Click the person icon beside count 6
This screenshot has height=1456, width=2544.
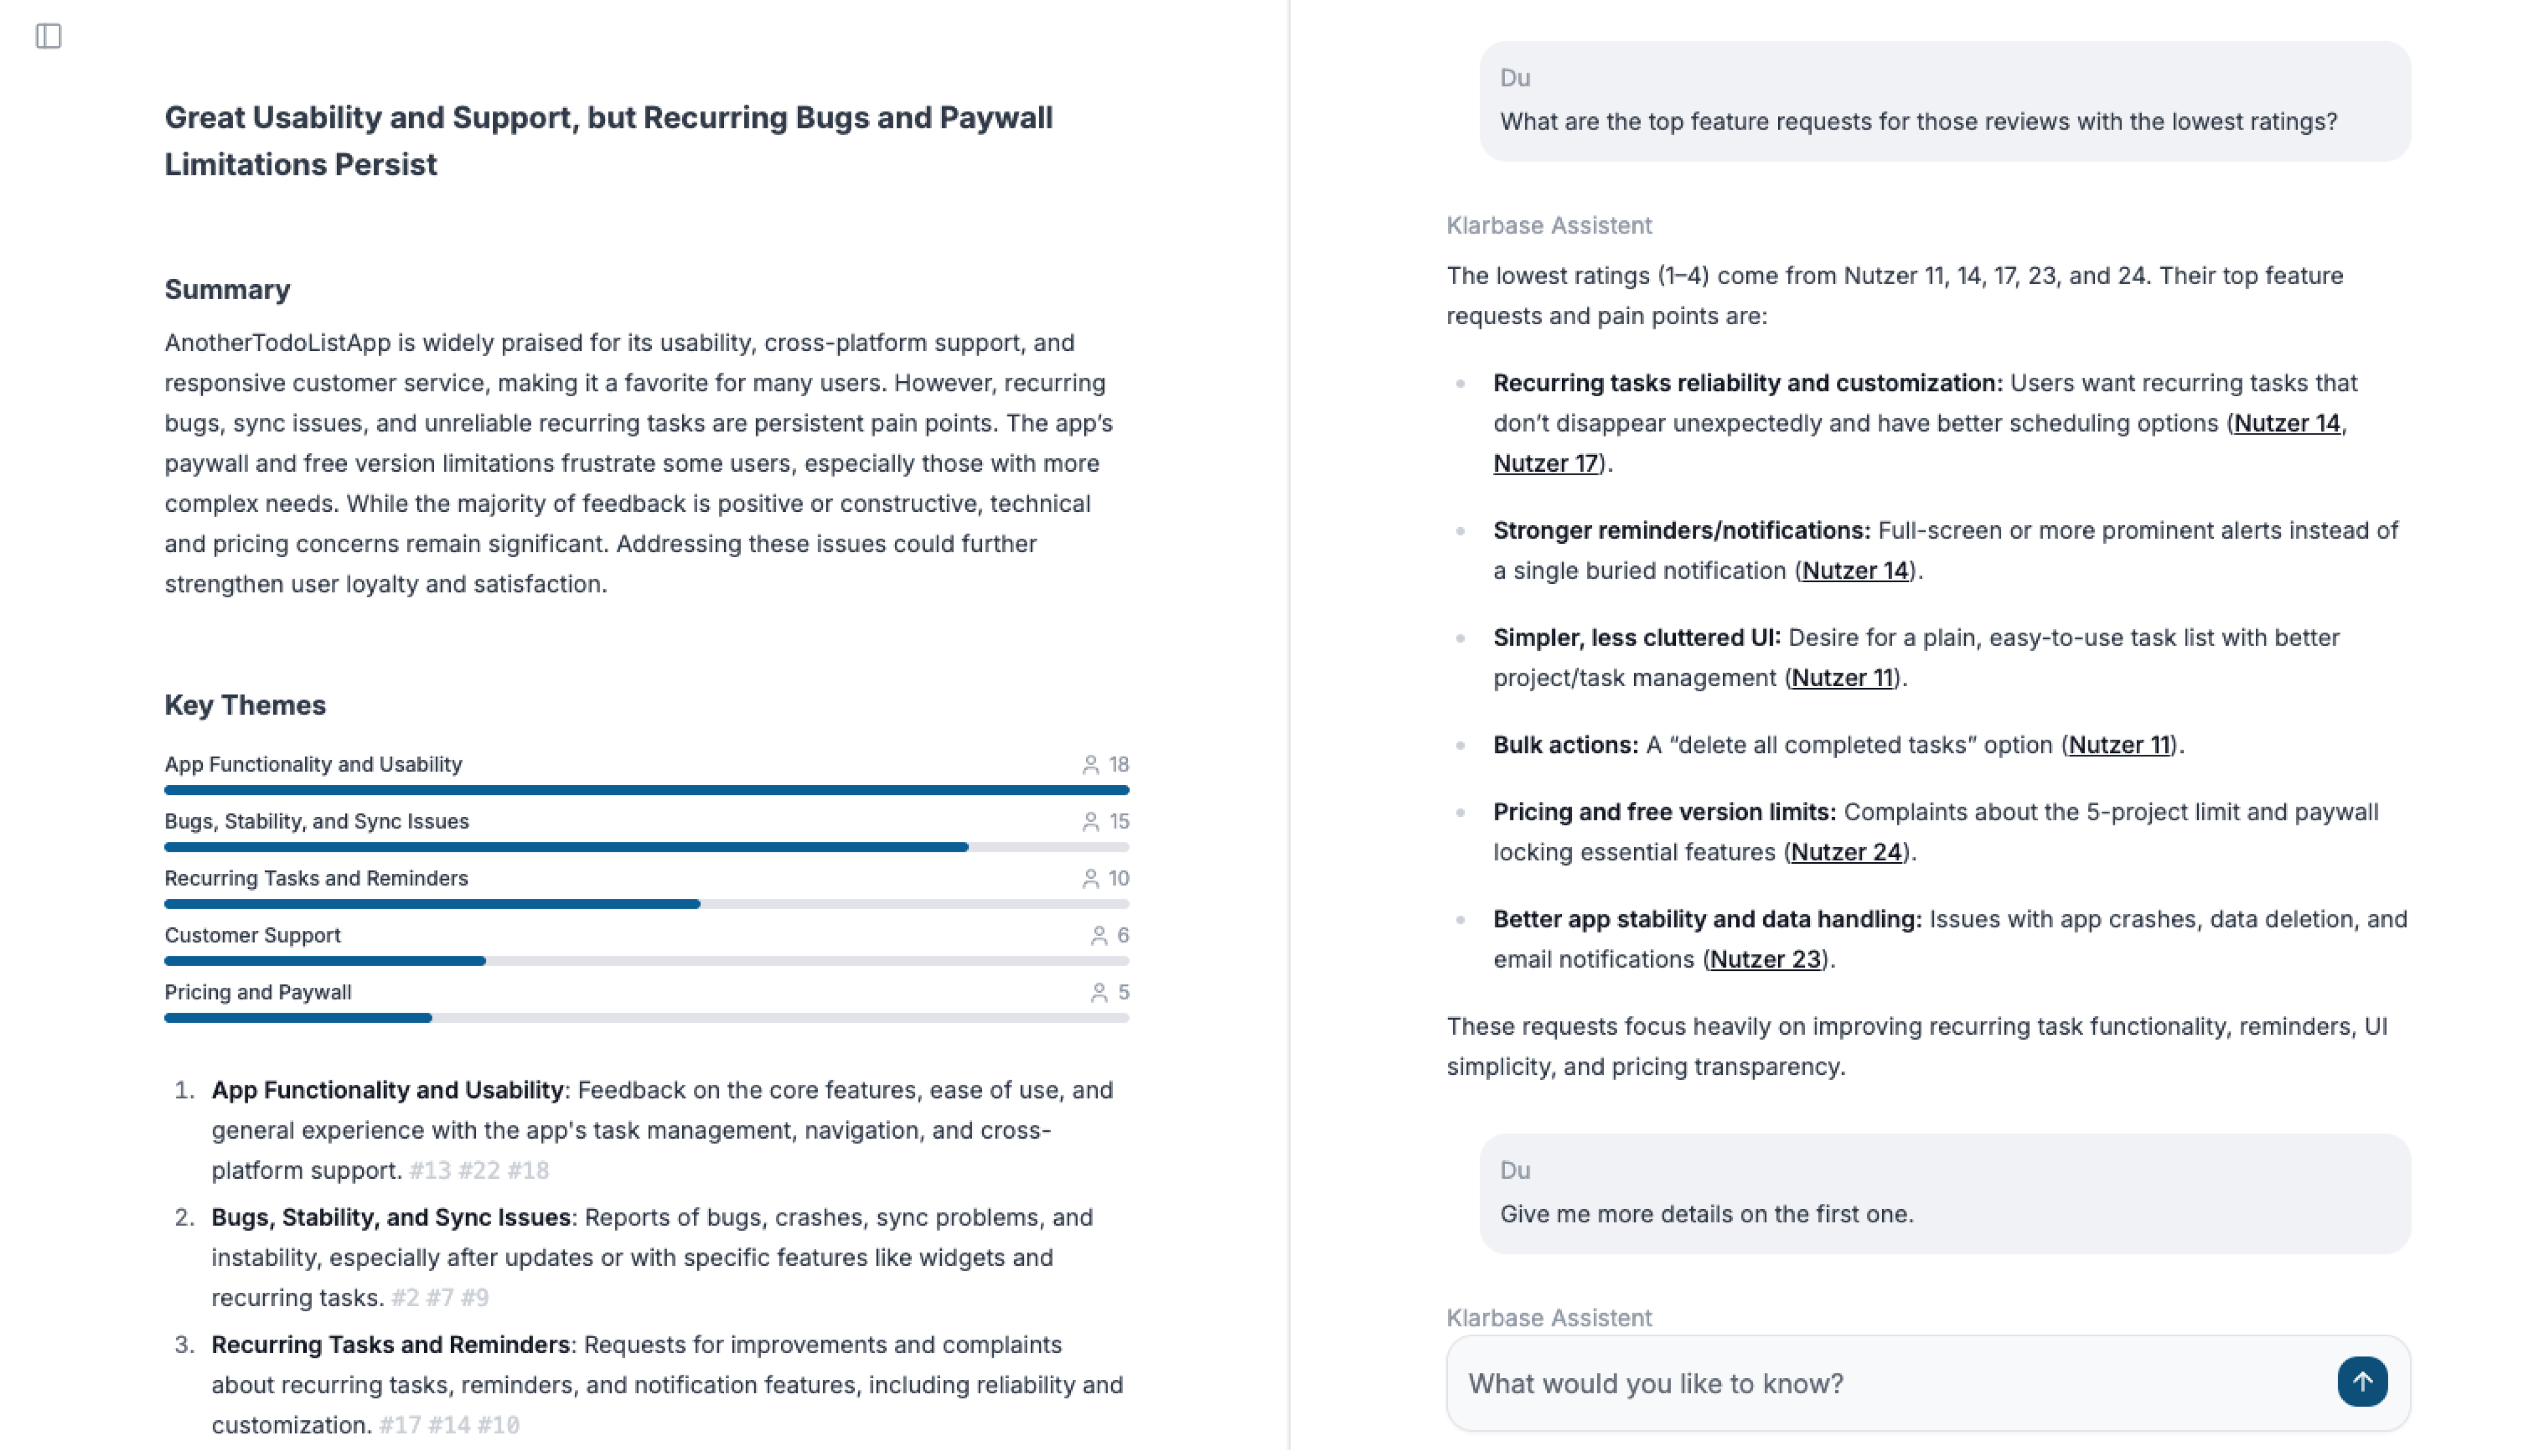1098,936
